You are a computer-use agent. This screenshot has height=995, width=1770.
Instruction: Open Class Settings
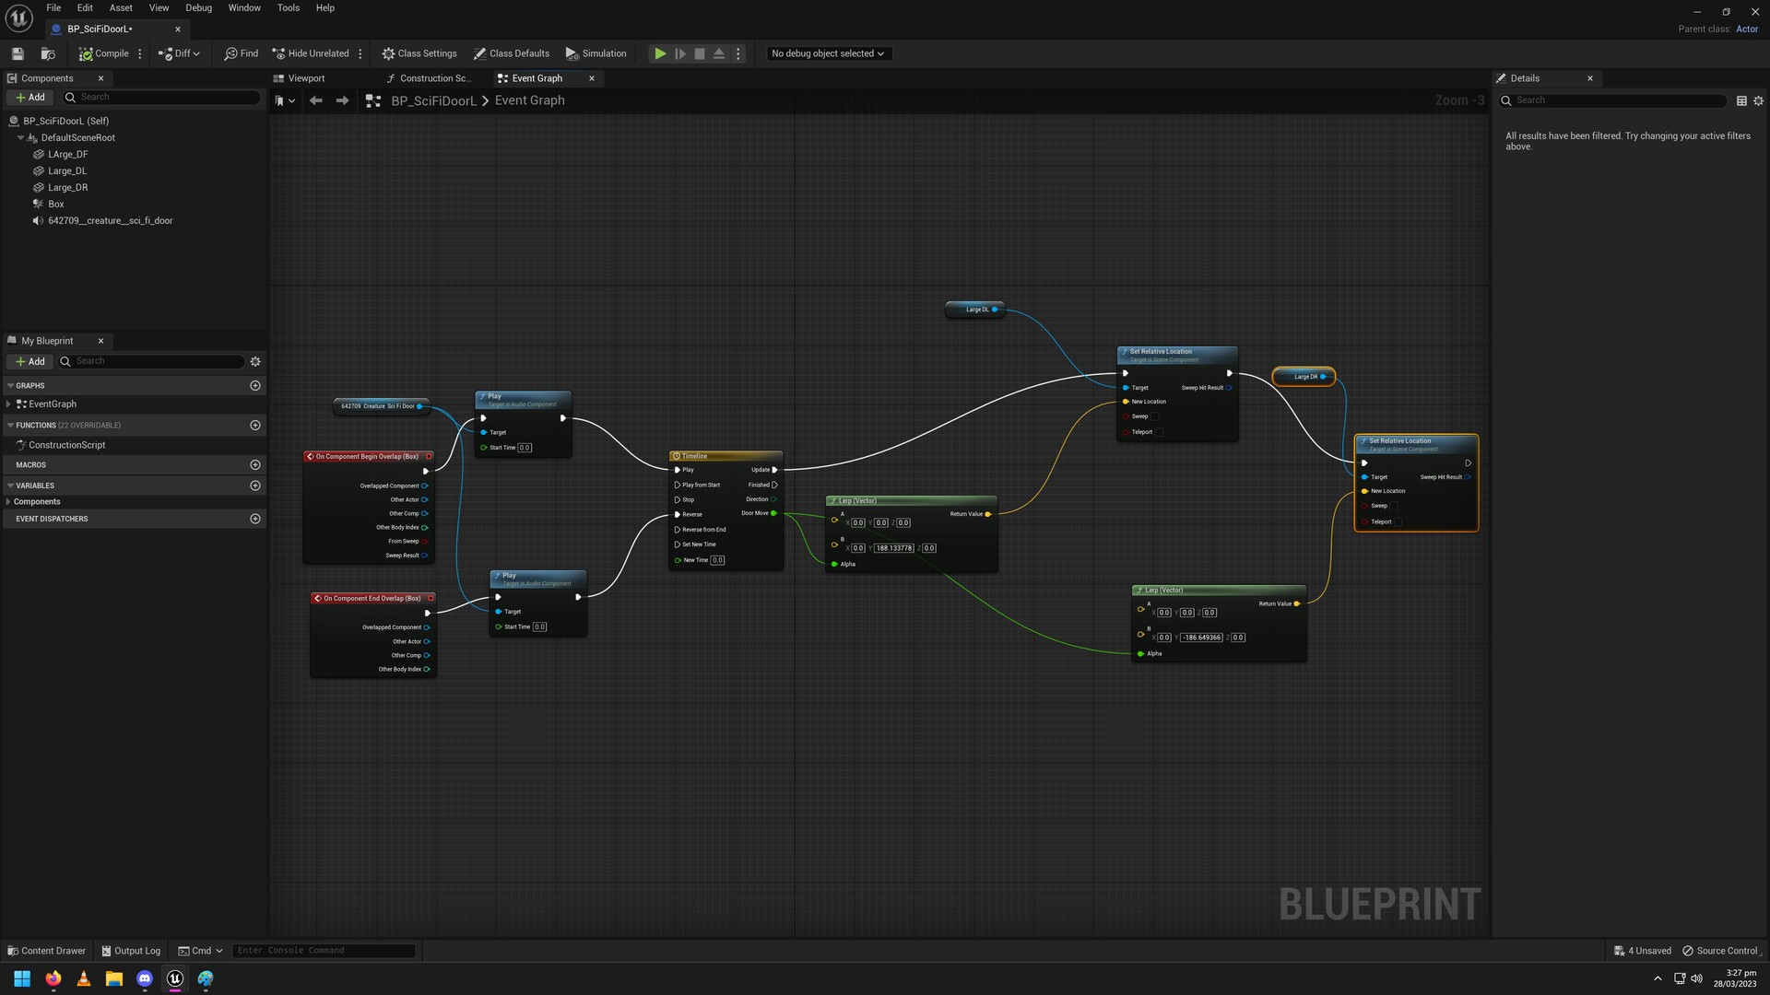pyautogui.click(x=419, y=53)
